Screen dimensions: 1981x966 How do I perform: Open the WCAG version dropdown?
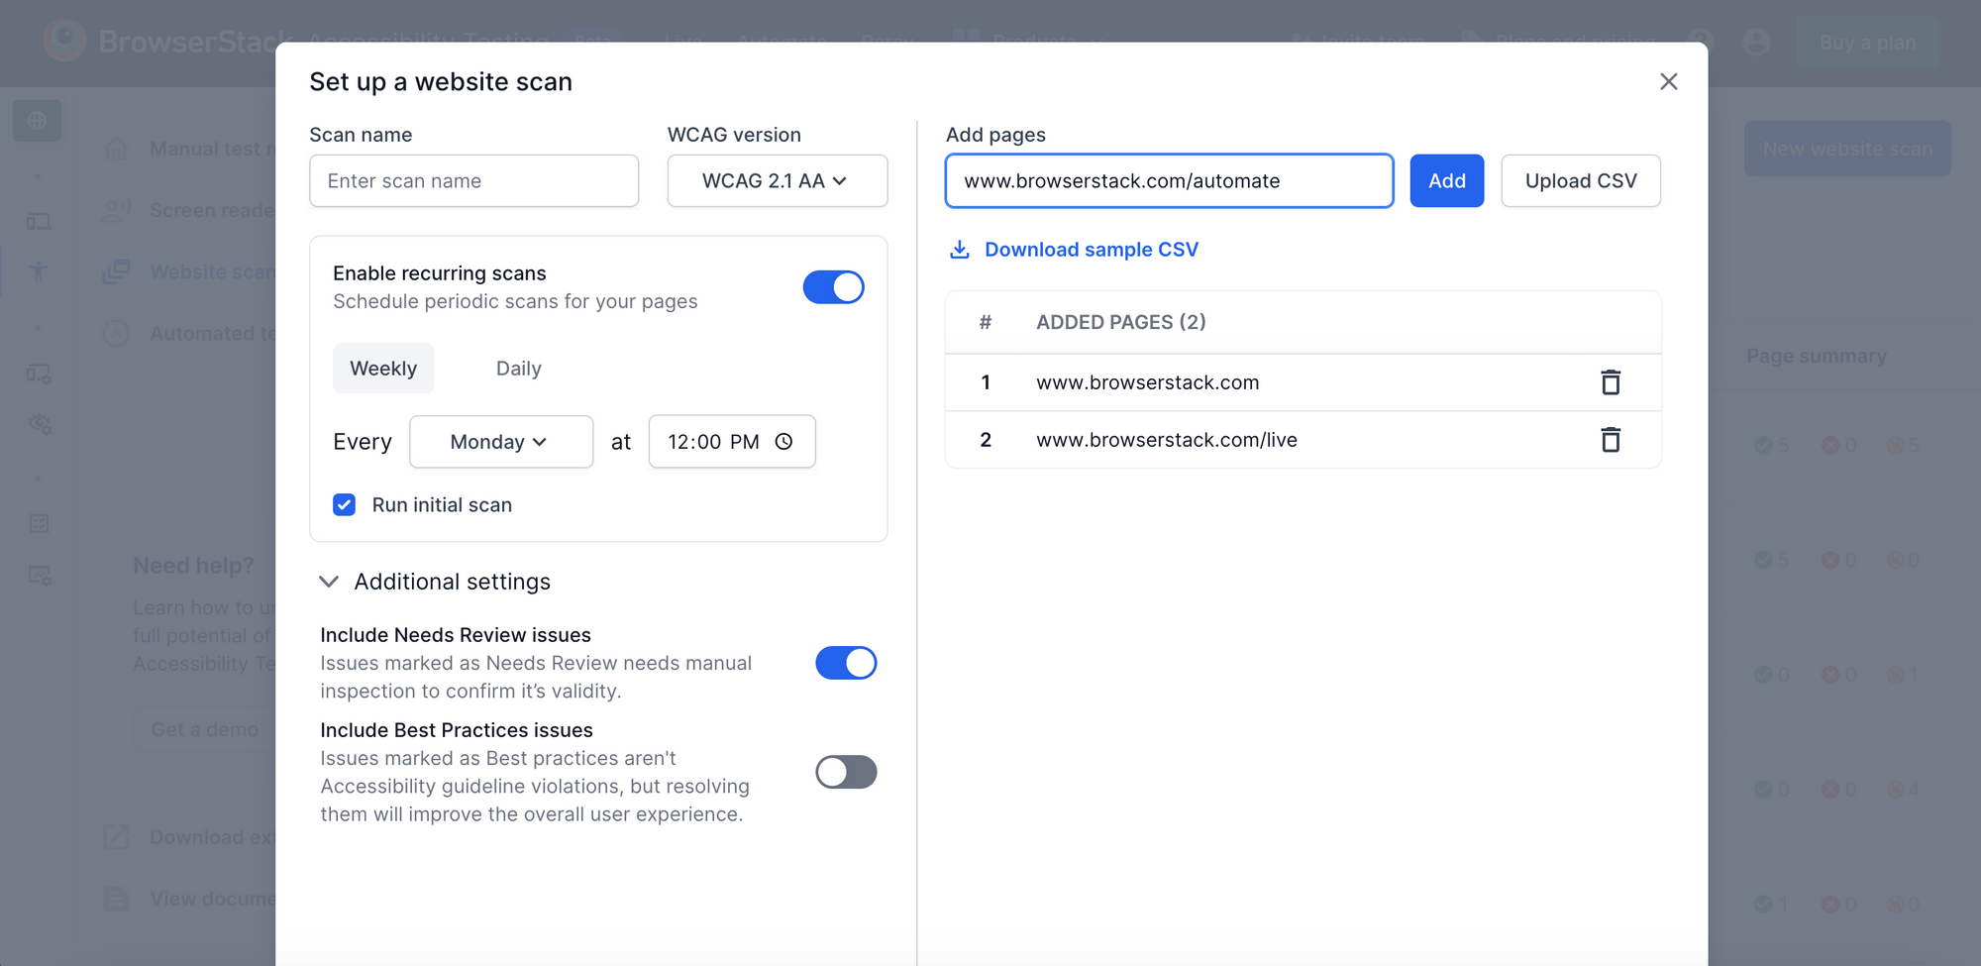(777, 180)
